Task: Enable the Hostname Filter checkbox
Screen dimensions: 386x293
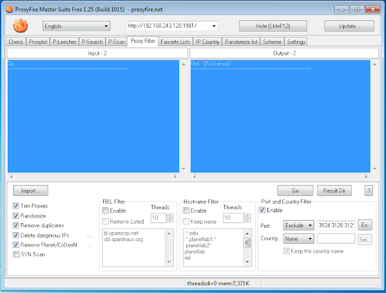Action: 186,210
